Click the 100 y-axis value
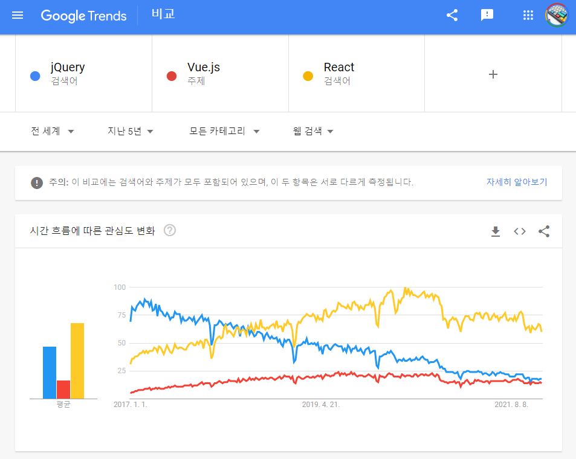576x459 pixels. point(120,287)
